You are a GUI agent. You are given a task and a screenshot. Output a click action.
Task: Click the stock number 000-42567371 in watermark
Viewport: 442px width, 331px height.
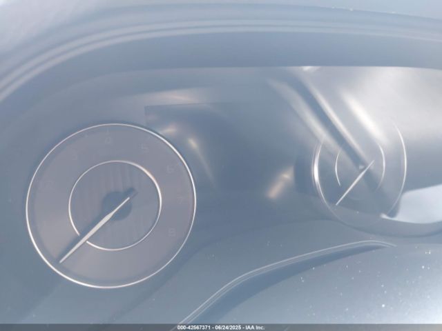click(196, 328)
